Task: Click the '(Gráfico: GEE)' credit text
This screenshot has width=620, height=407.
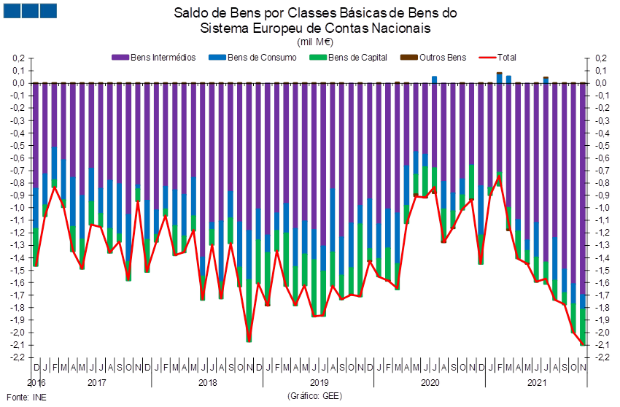Action: click(315, 395)
